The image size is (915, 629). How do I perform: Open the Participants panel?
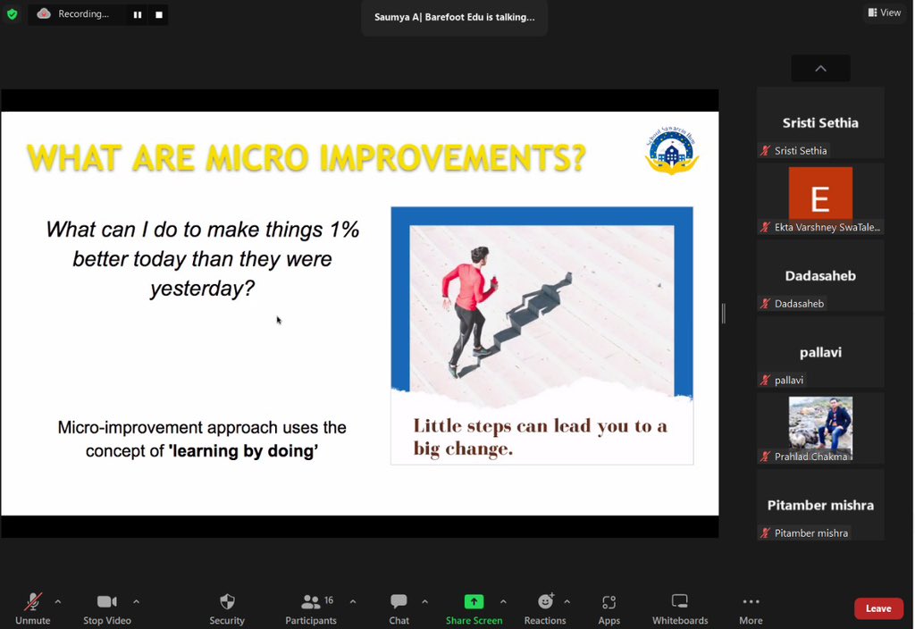(311, 608)
